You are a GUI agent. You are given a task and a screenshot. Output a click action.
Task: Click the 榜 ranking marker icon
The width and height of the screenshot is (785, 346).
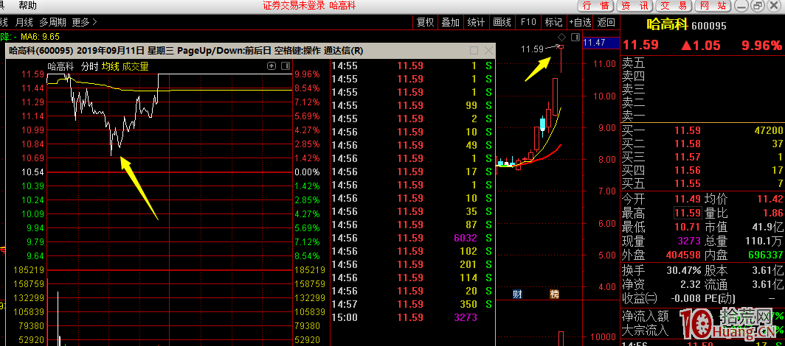(x=554, y=294)
